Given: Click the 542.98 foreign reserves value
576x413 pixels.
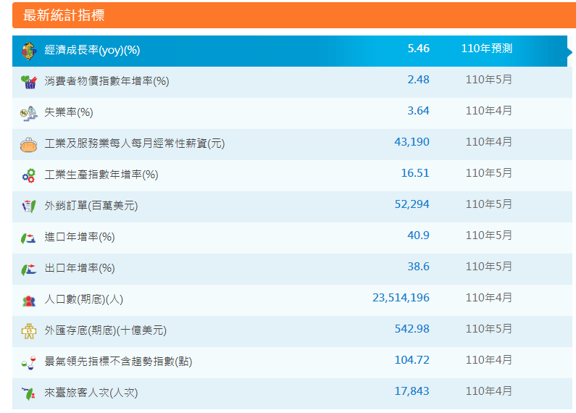Looking at the screenshot, I should pos(412,329).
